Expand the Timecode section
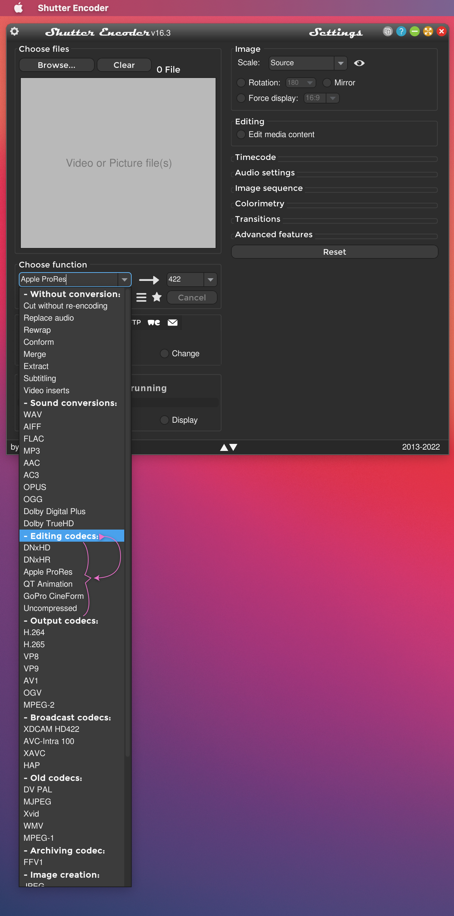454x916 pixels. (x=256, y=157)
